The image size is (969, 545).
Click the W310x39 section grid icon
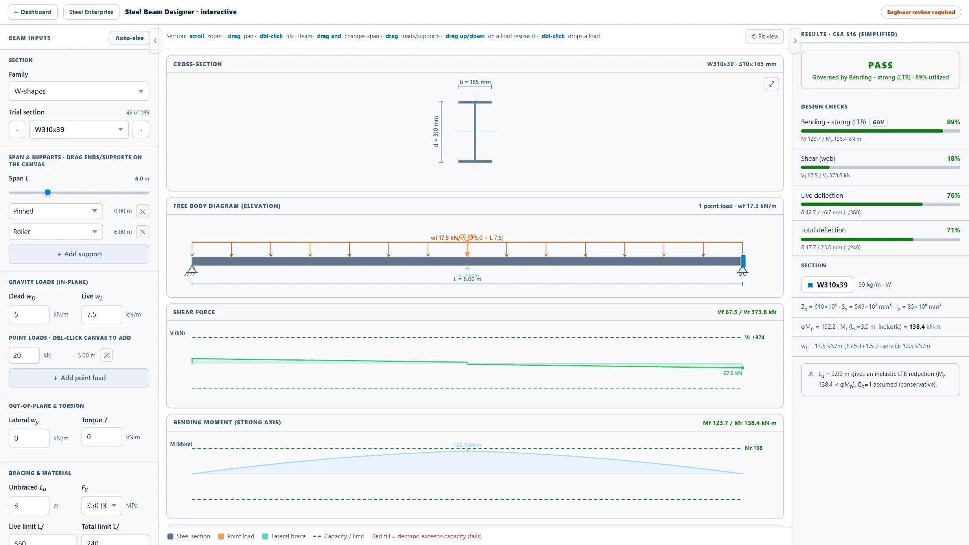(x=811, y=285)
